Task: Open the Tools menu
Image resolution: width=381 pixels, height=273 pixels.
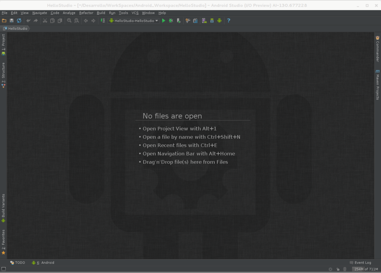Action: tap(124, 13)
